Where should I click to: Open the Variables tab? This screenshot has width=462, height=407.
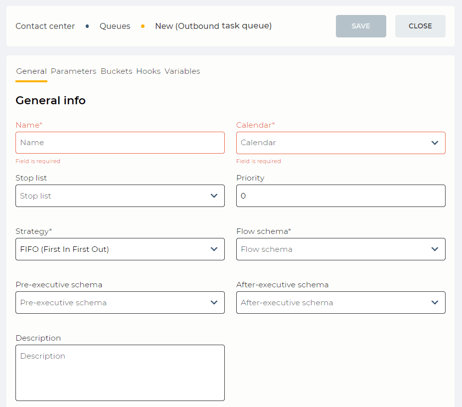[x=182, y=71]
